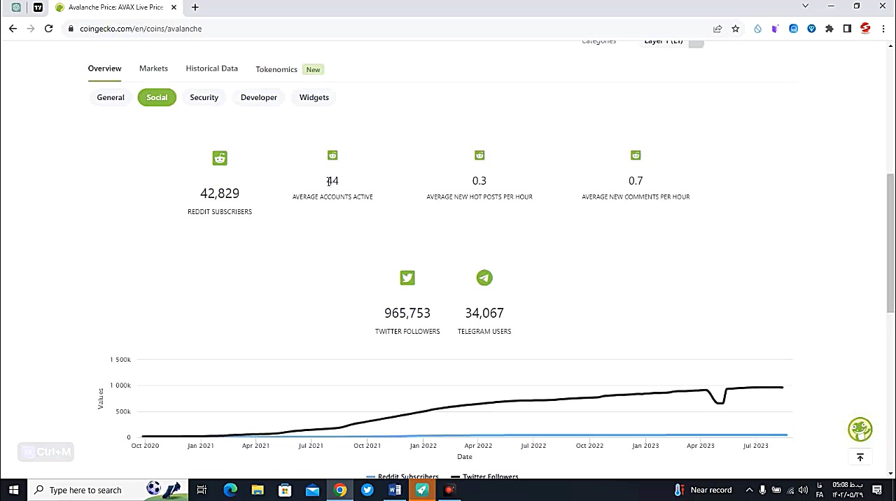Select the Social section pill
The height and width of the screenshot is (501, 896).
[x=157, y=97]
